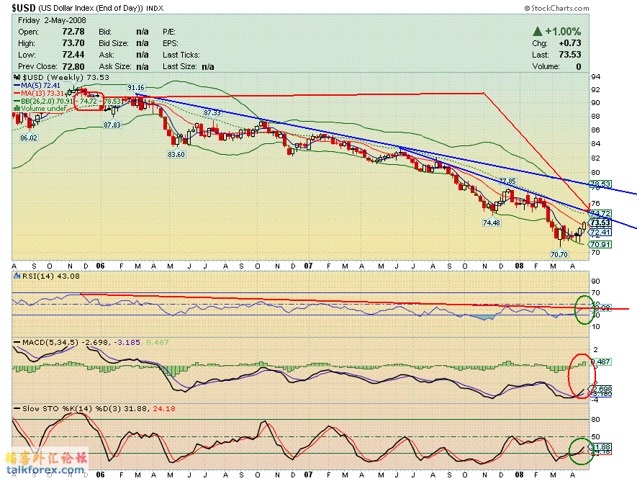Viewport: 637px width, 481px height.
Task: Click the Last value 73.53 in header
Action: (x=569, y=55)
